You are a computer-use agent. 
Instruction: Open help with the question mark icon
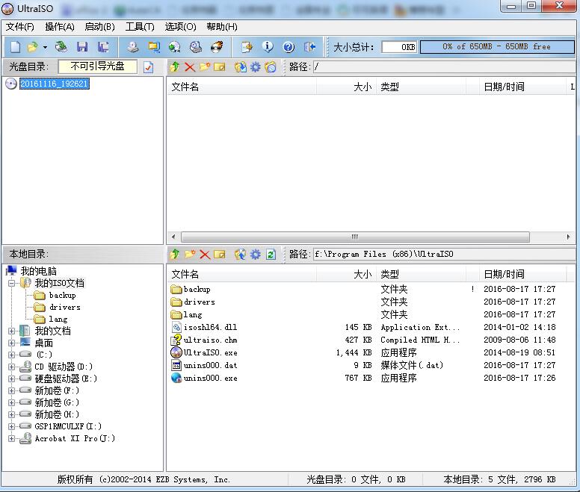tap(289, 47)
